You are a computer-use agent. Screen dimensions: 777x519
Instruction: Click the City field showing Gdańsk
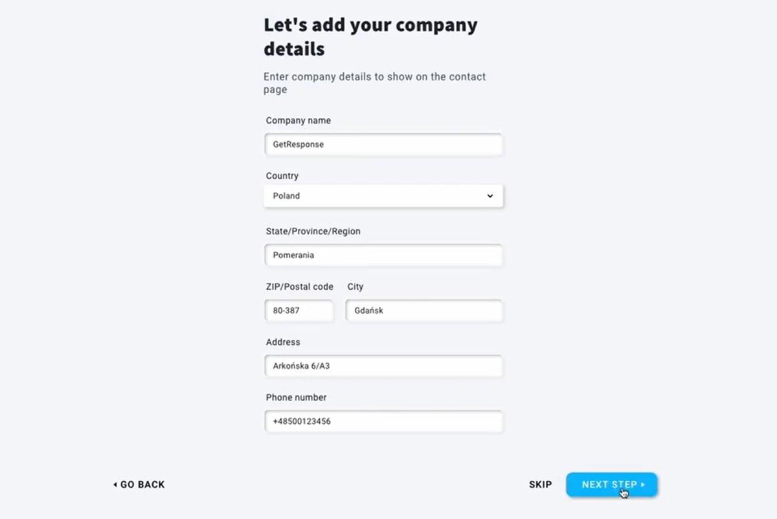424,311
